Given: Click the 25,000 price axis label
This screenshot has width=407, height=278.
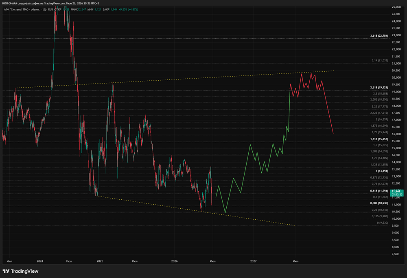Looking at the screenshot, I should point(396,7).
